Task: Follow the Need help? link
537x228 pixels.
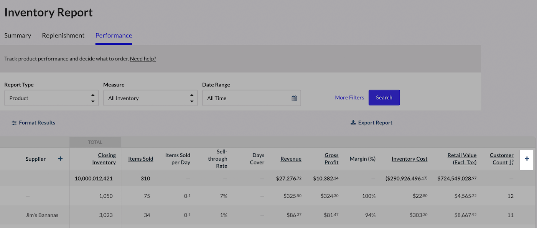Action: (143, 59)
